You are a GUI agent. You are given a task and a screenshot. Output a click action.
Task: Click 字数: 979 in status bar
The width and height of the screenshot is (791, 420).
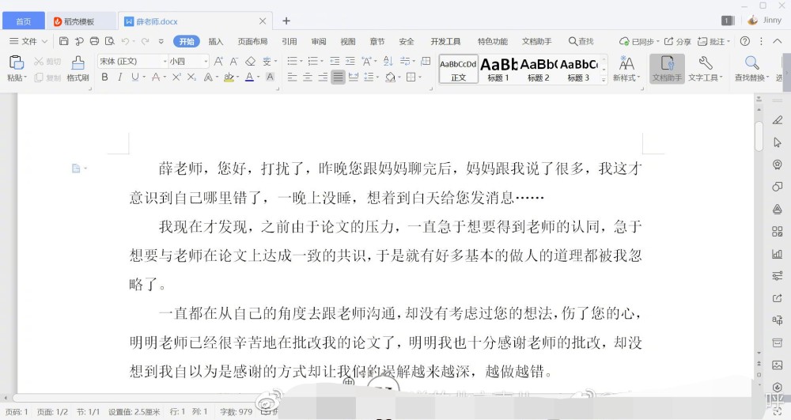pos(236,411)
